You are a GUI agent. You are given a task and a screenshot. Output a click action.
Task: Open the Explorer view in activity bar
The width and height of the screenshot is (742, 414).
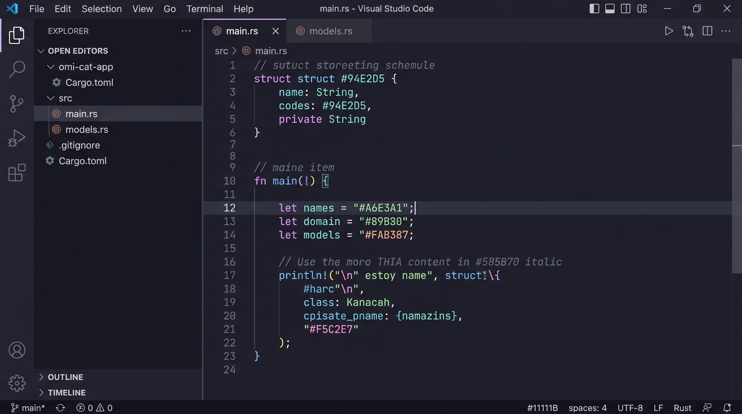[x=17, y=36]
